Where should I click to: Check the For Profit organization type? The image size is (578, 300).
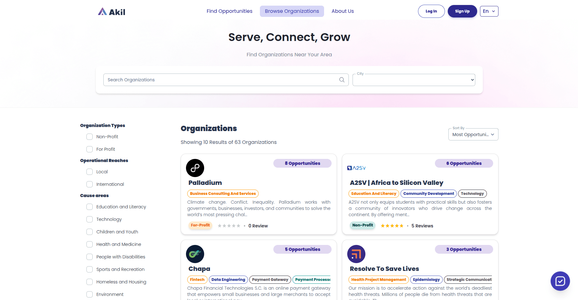point(90,149)
